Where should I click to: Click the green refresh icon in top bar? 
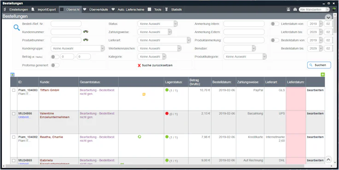tap(334, 10)
